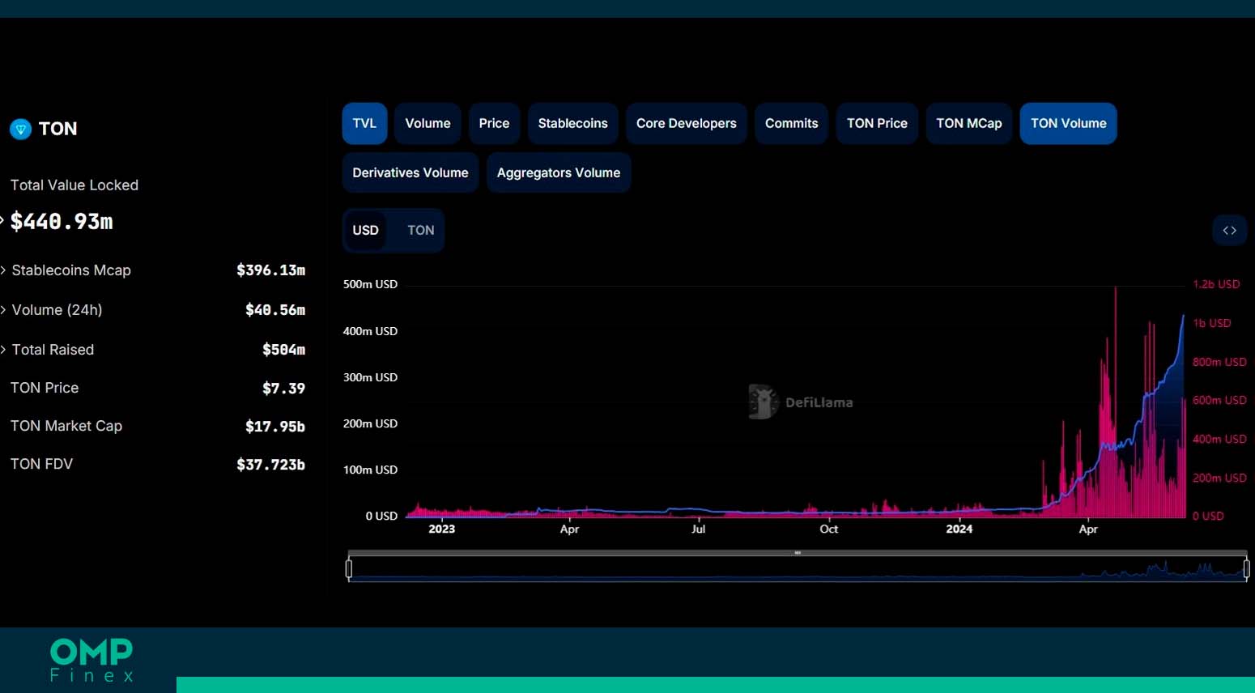Click the left range slider handle
This screenshot has width=1255, height=693.
[x=349, y=569]
